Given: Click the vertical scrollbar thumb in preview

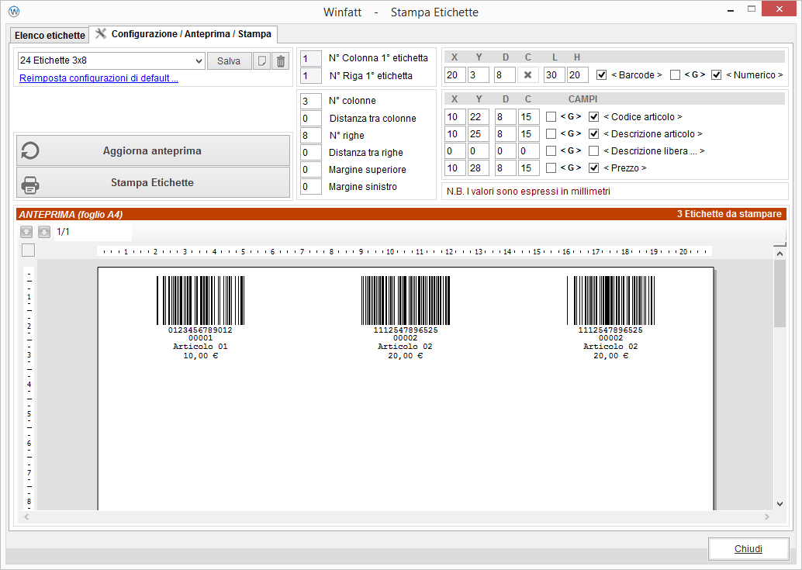Looking at the screenshot, I should click(780, 294).
